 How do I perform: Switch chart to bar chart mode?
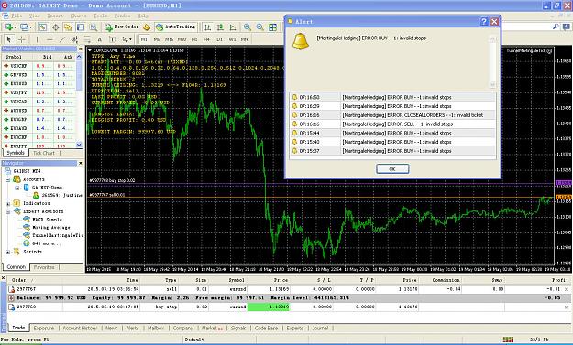tap(207, 27)
